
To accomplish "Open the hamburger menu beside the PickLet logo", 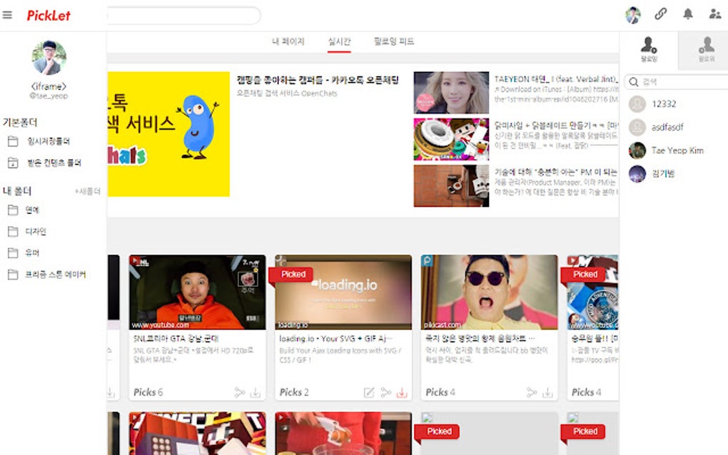I will (7, 15).
